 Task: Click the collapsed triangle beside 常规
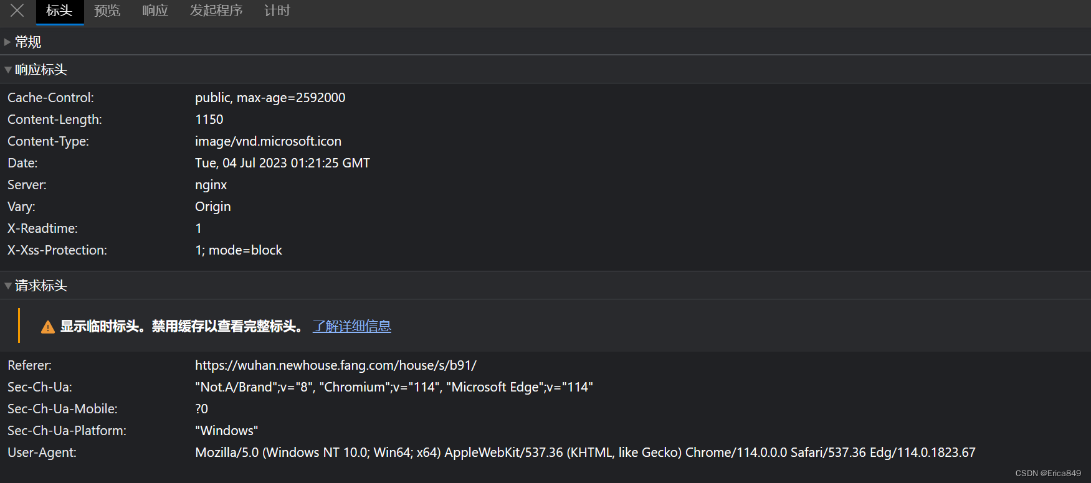click(8, 42)
